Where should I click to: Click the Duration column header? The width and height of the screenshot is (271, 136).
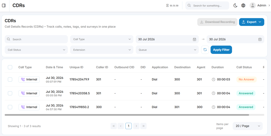coord(218,67)
